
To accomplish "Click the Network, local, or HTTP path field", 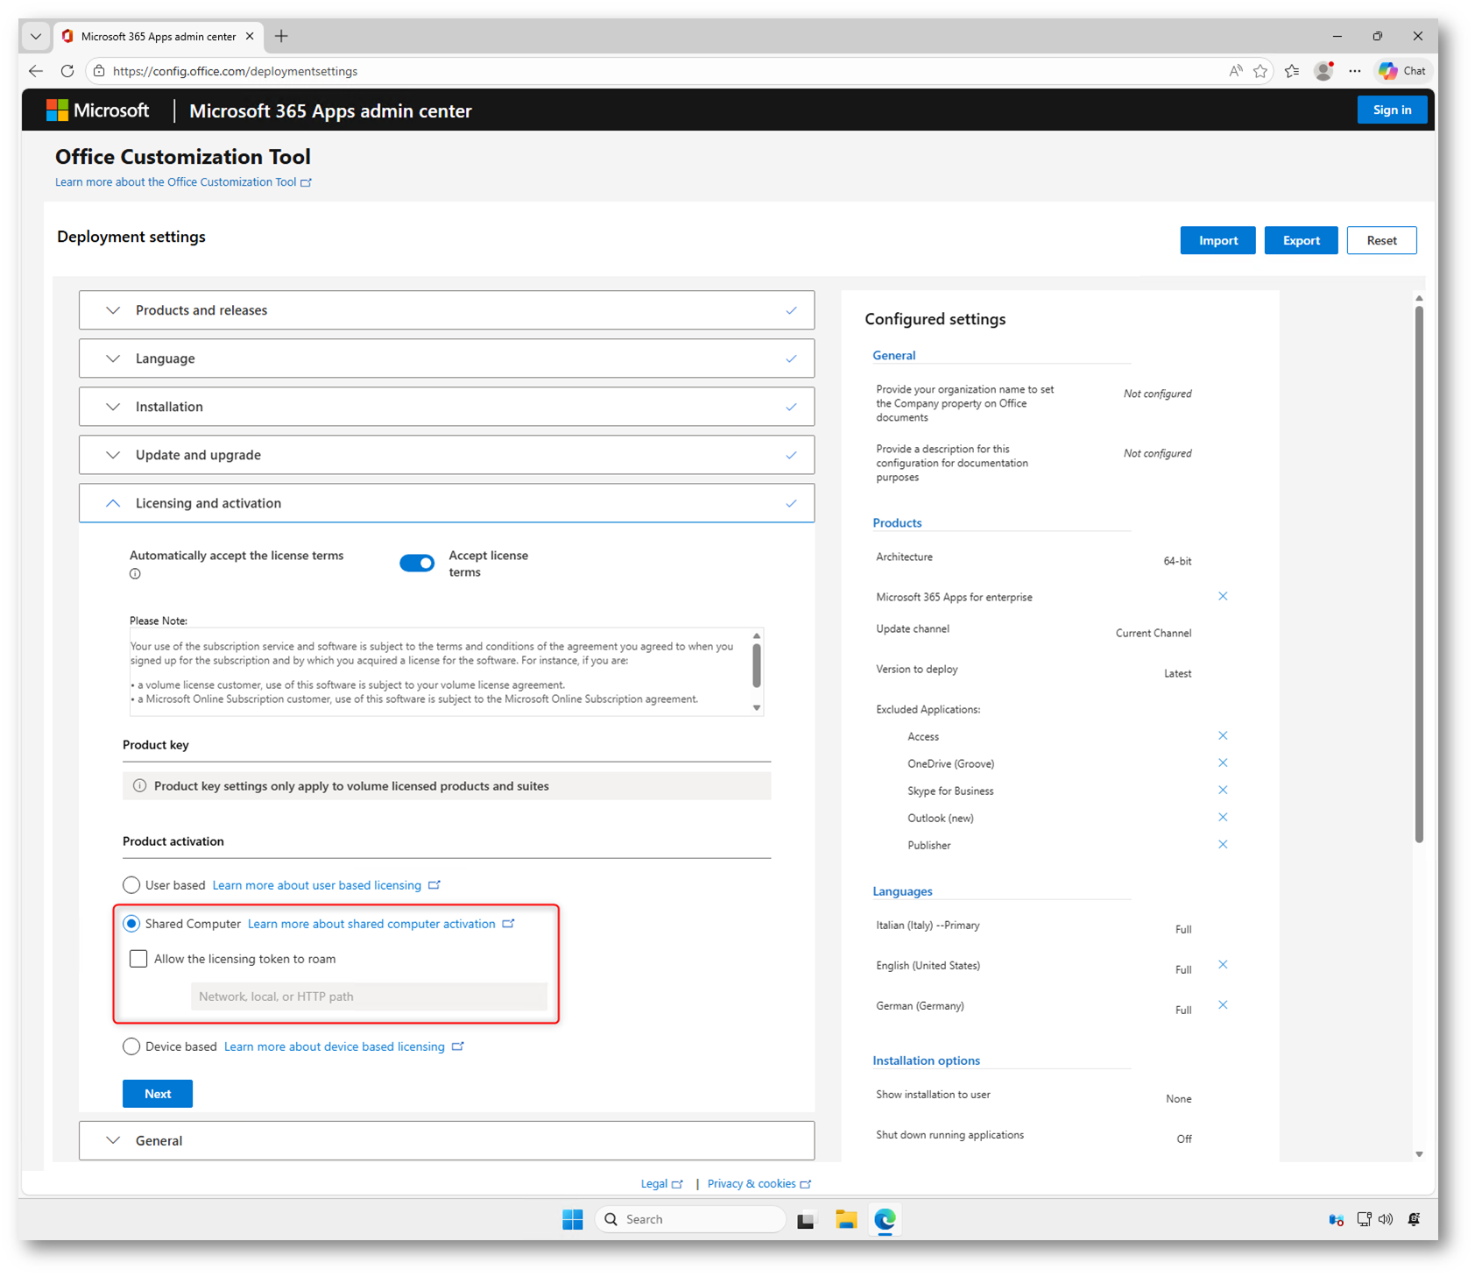I will point(369,997).
